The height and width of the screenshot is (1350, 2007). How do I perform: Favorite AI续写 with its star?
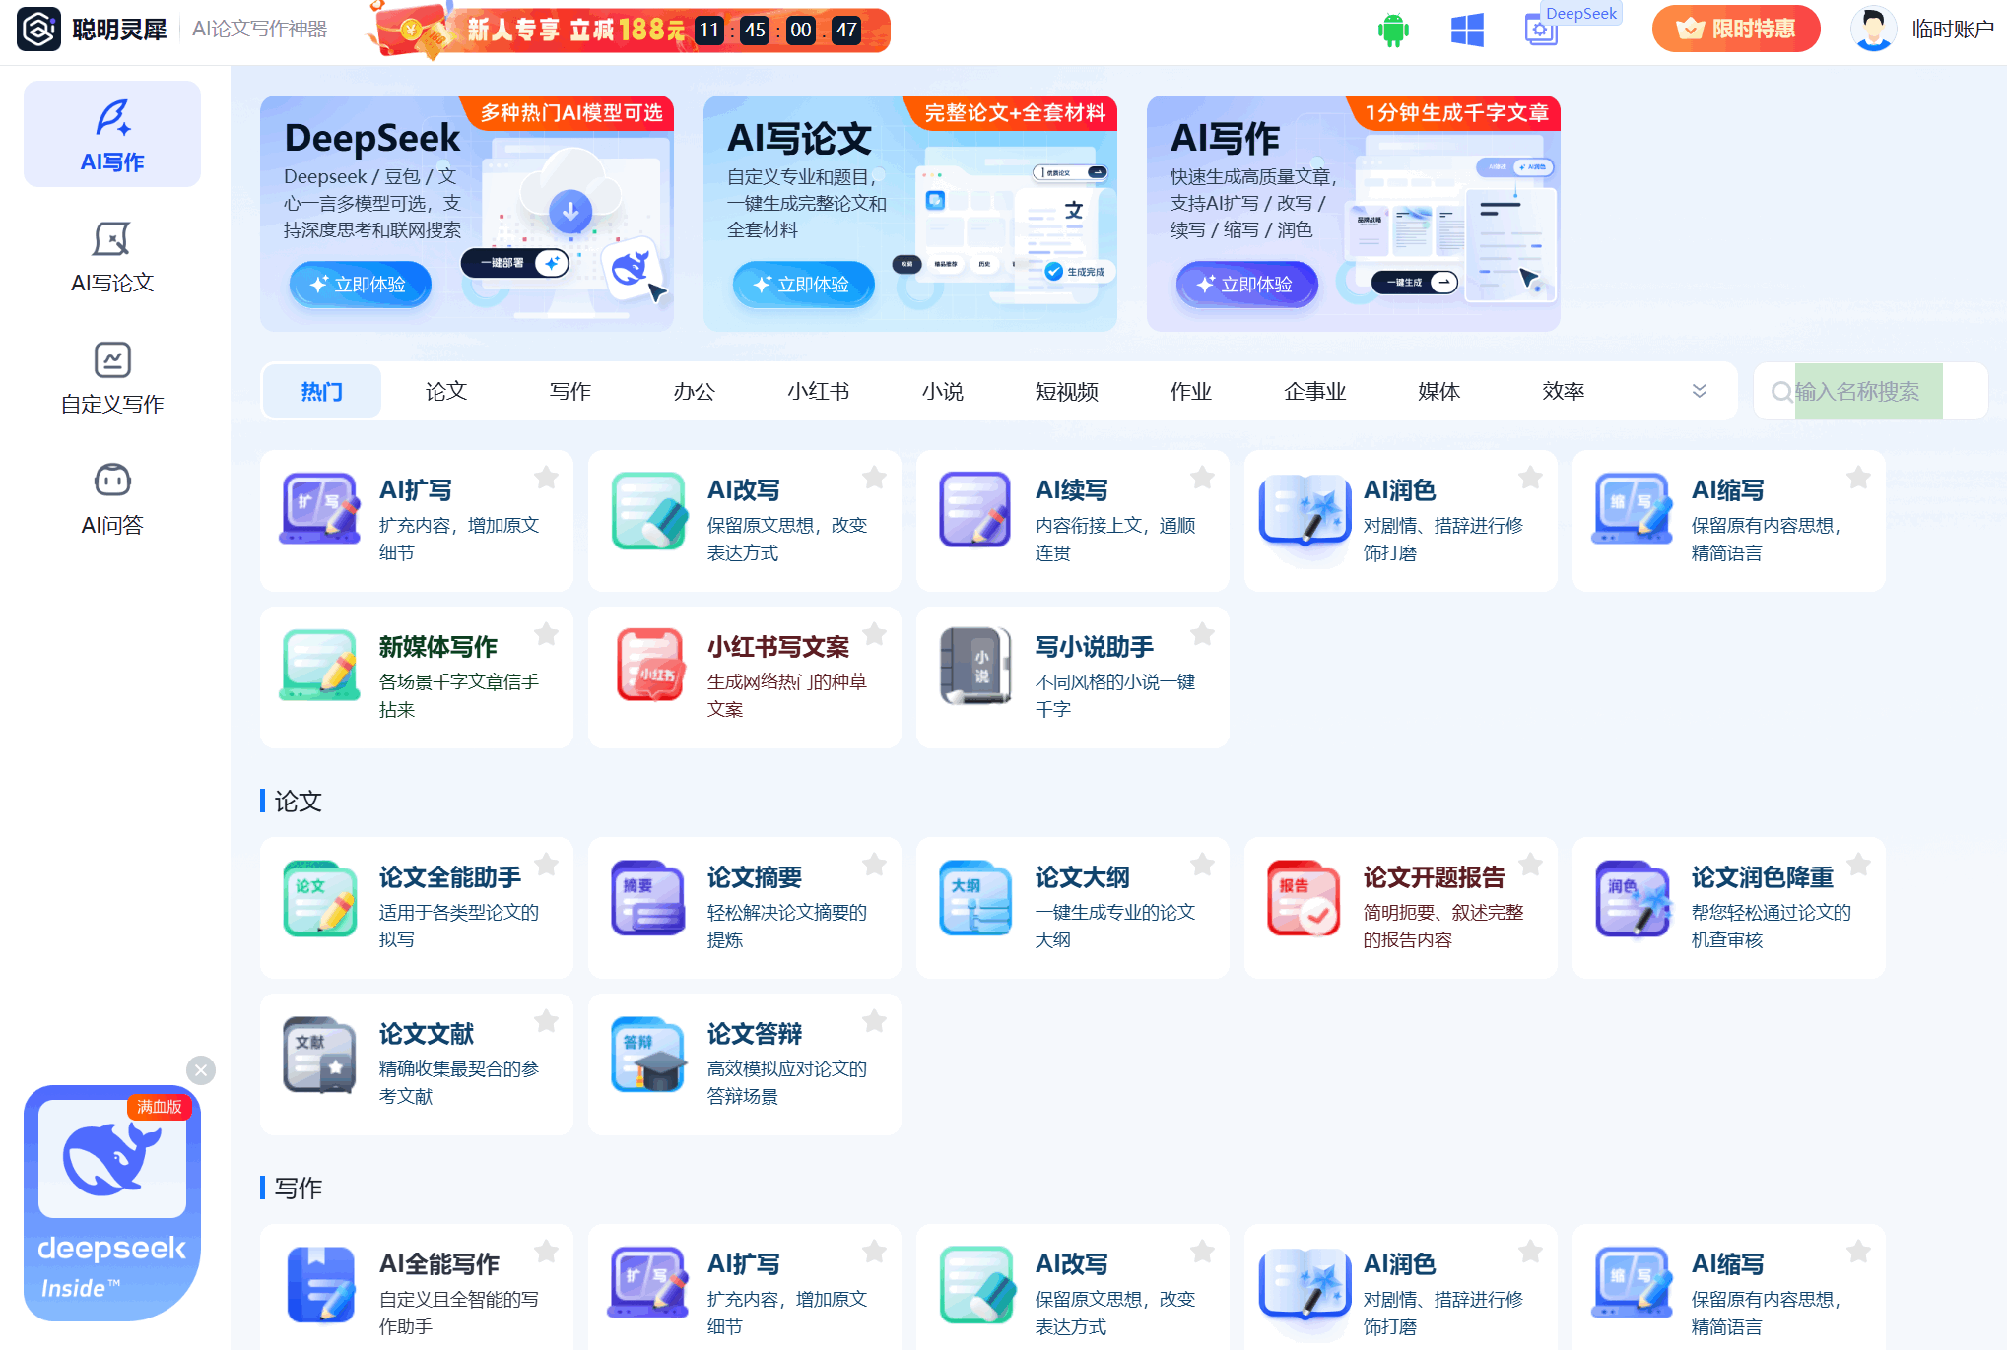[1202, 478]
